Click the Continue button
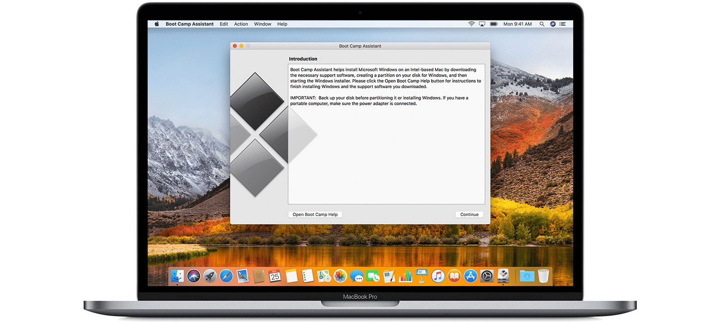 point(469,215)
